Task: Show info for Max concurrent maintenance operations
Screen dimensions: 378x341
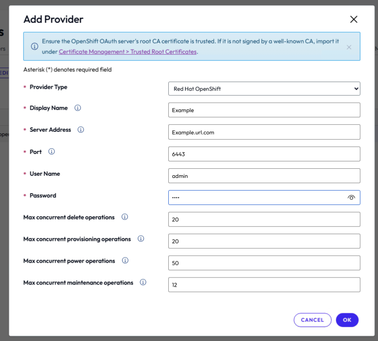Action: (x=143, y=282)
